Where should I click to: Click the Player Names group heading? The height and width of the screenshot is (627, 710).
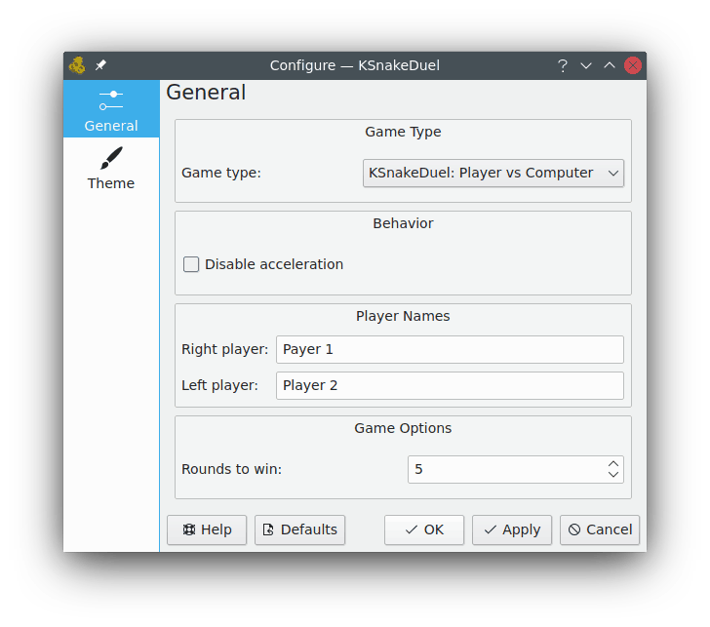pos(403,316)
